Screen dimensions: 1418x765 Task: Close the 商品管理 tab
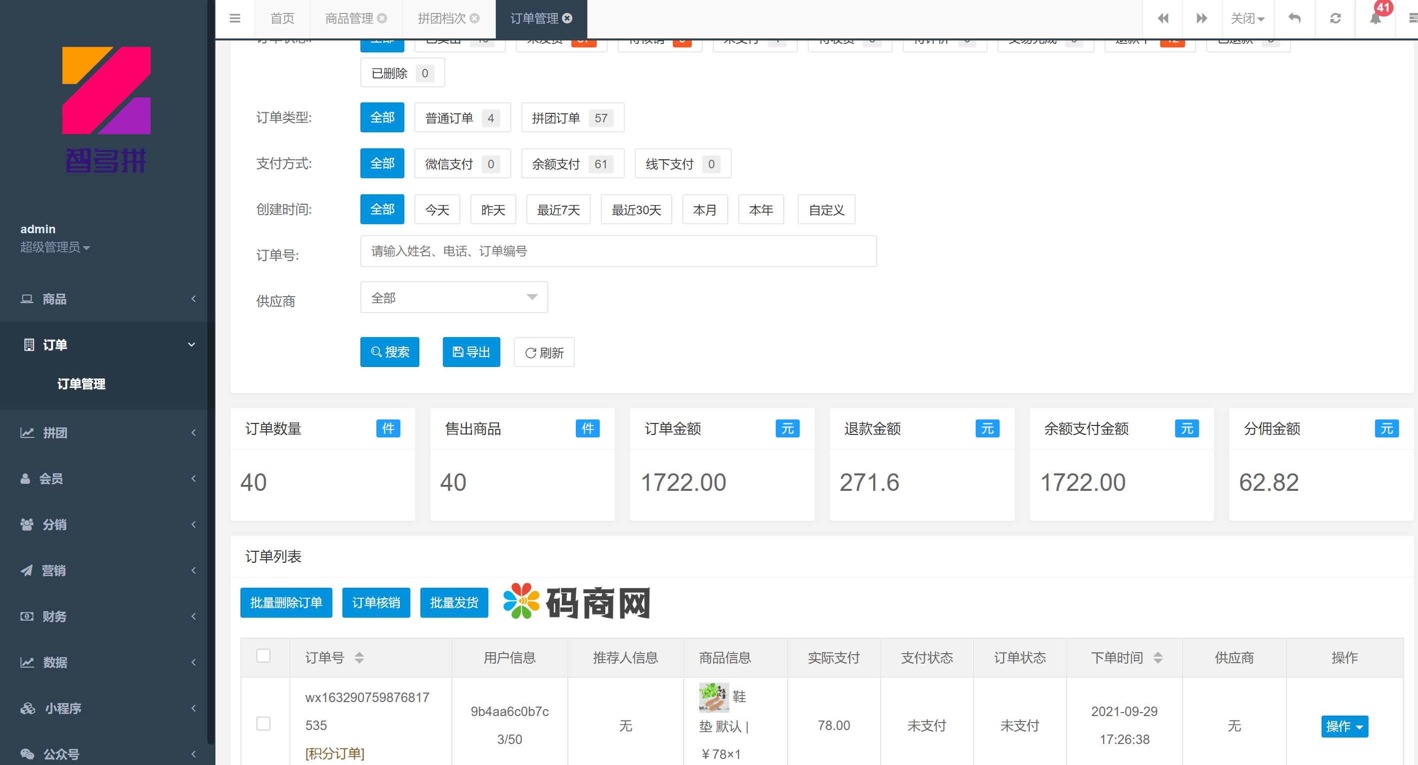point(382,18)
